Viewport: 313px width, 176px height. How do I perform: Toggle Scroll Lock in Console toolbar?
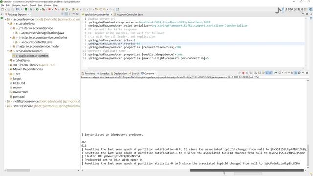pos(260,73)
